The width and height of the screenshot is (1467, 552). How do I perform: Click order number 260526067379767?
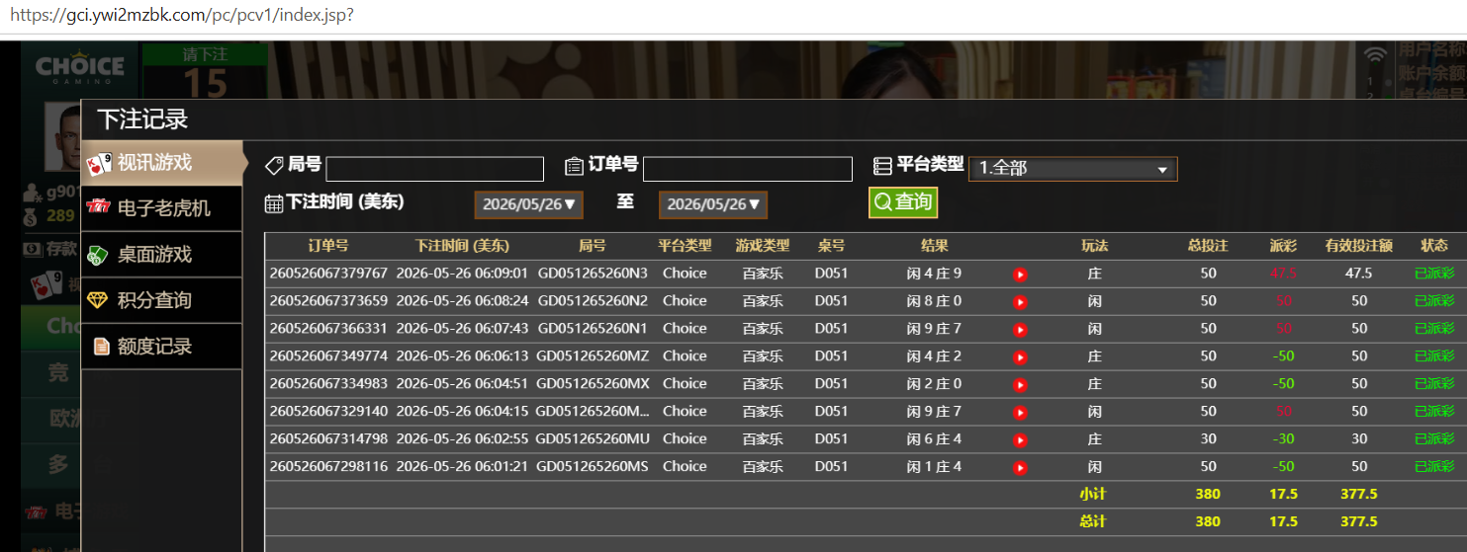(328, 274)
